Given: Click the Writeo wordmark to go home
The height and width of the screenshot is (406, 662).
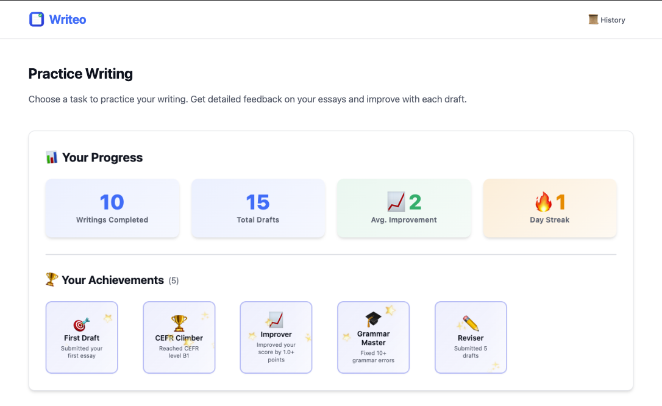Looking at the screenshot, I should coord(65,19).
